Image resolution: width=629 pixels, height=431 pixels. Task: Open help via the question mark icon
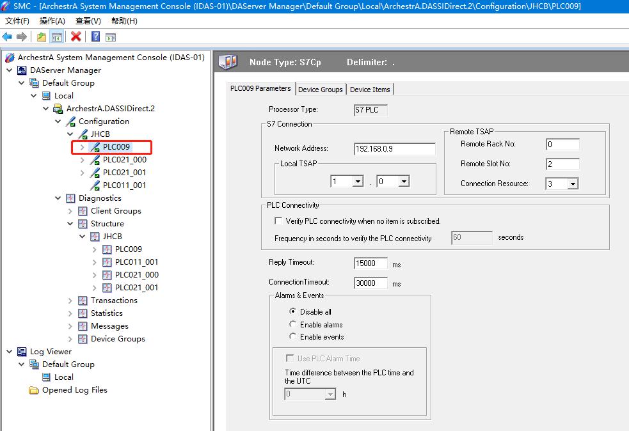tap(95, 36)
